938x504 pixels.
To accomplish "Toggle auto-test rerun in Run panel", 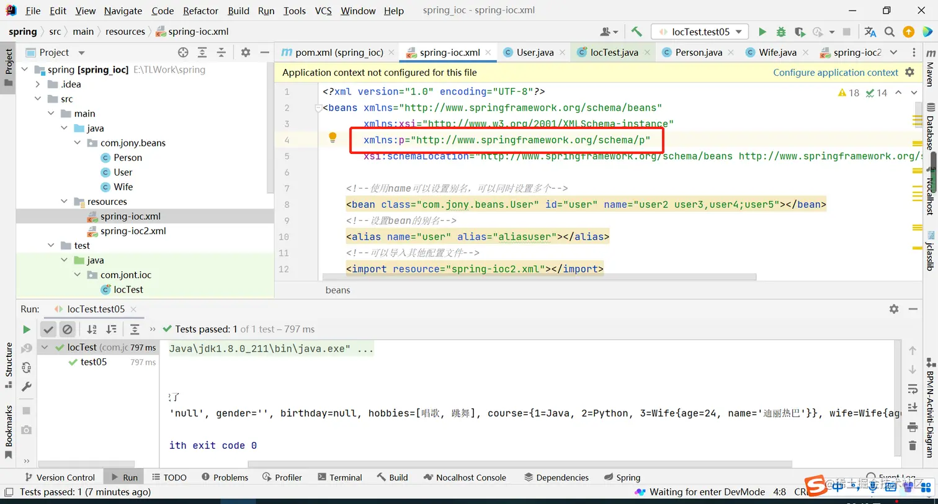I will (27, 367).
